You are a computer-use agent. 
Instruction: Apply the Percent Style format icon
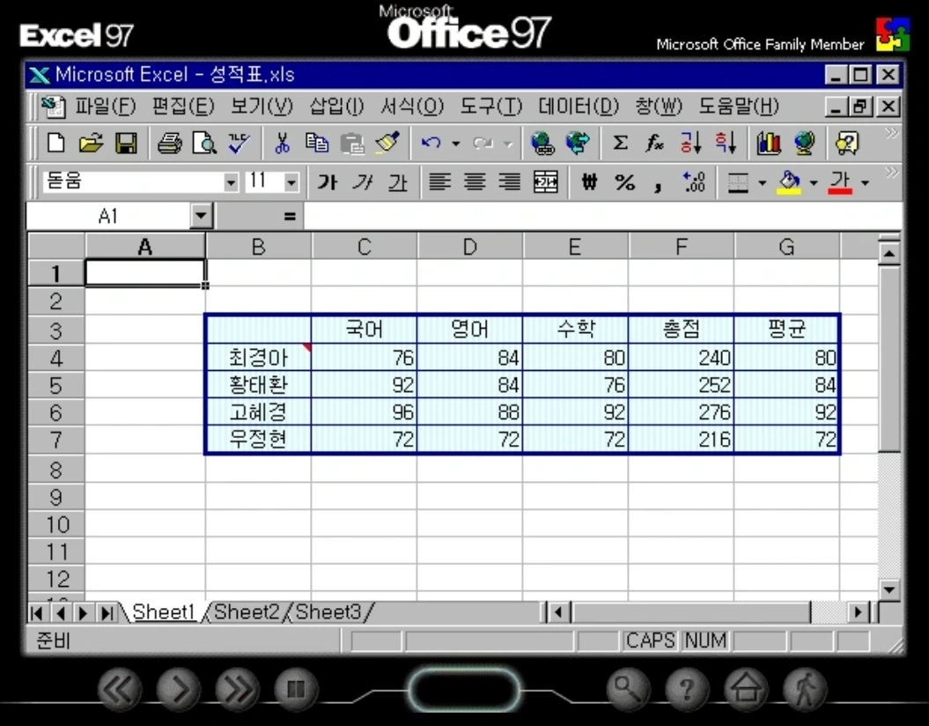[624, 182]
